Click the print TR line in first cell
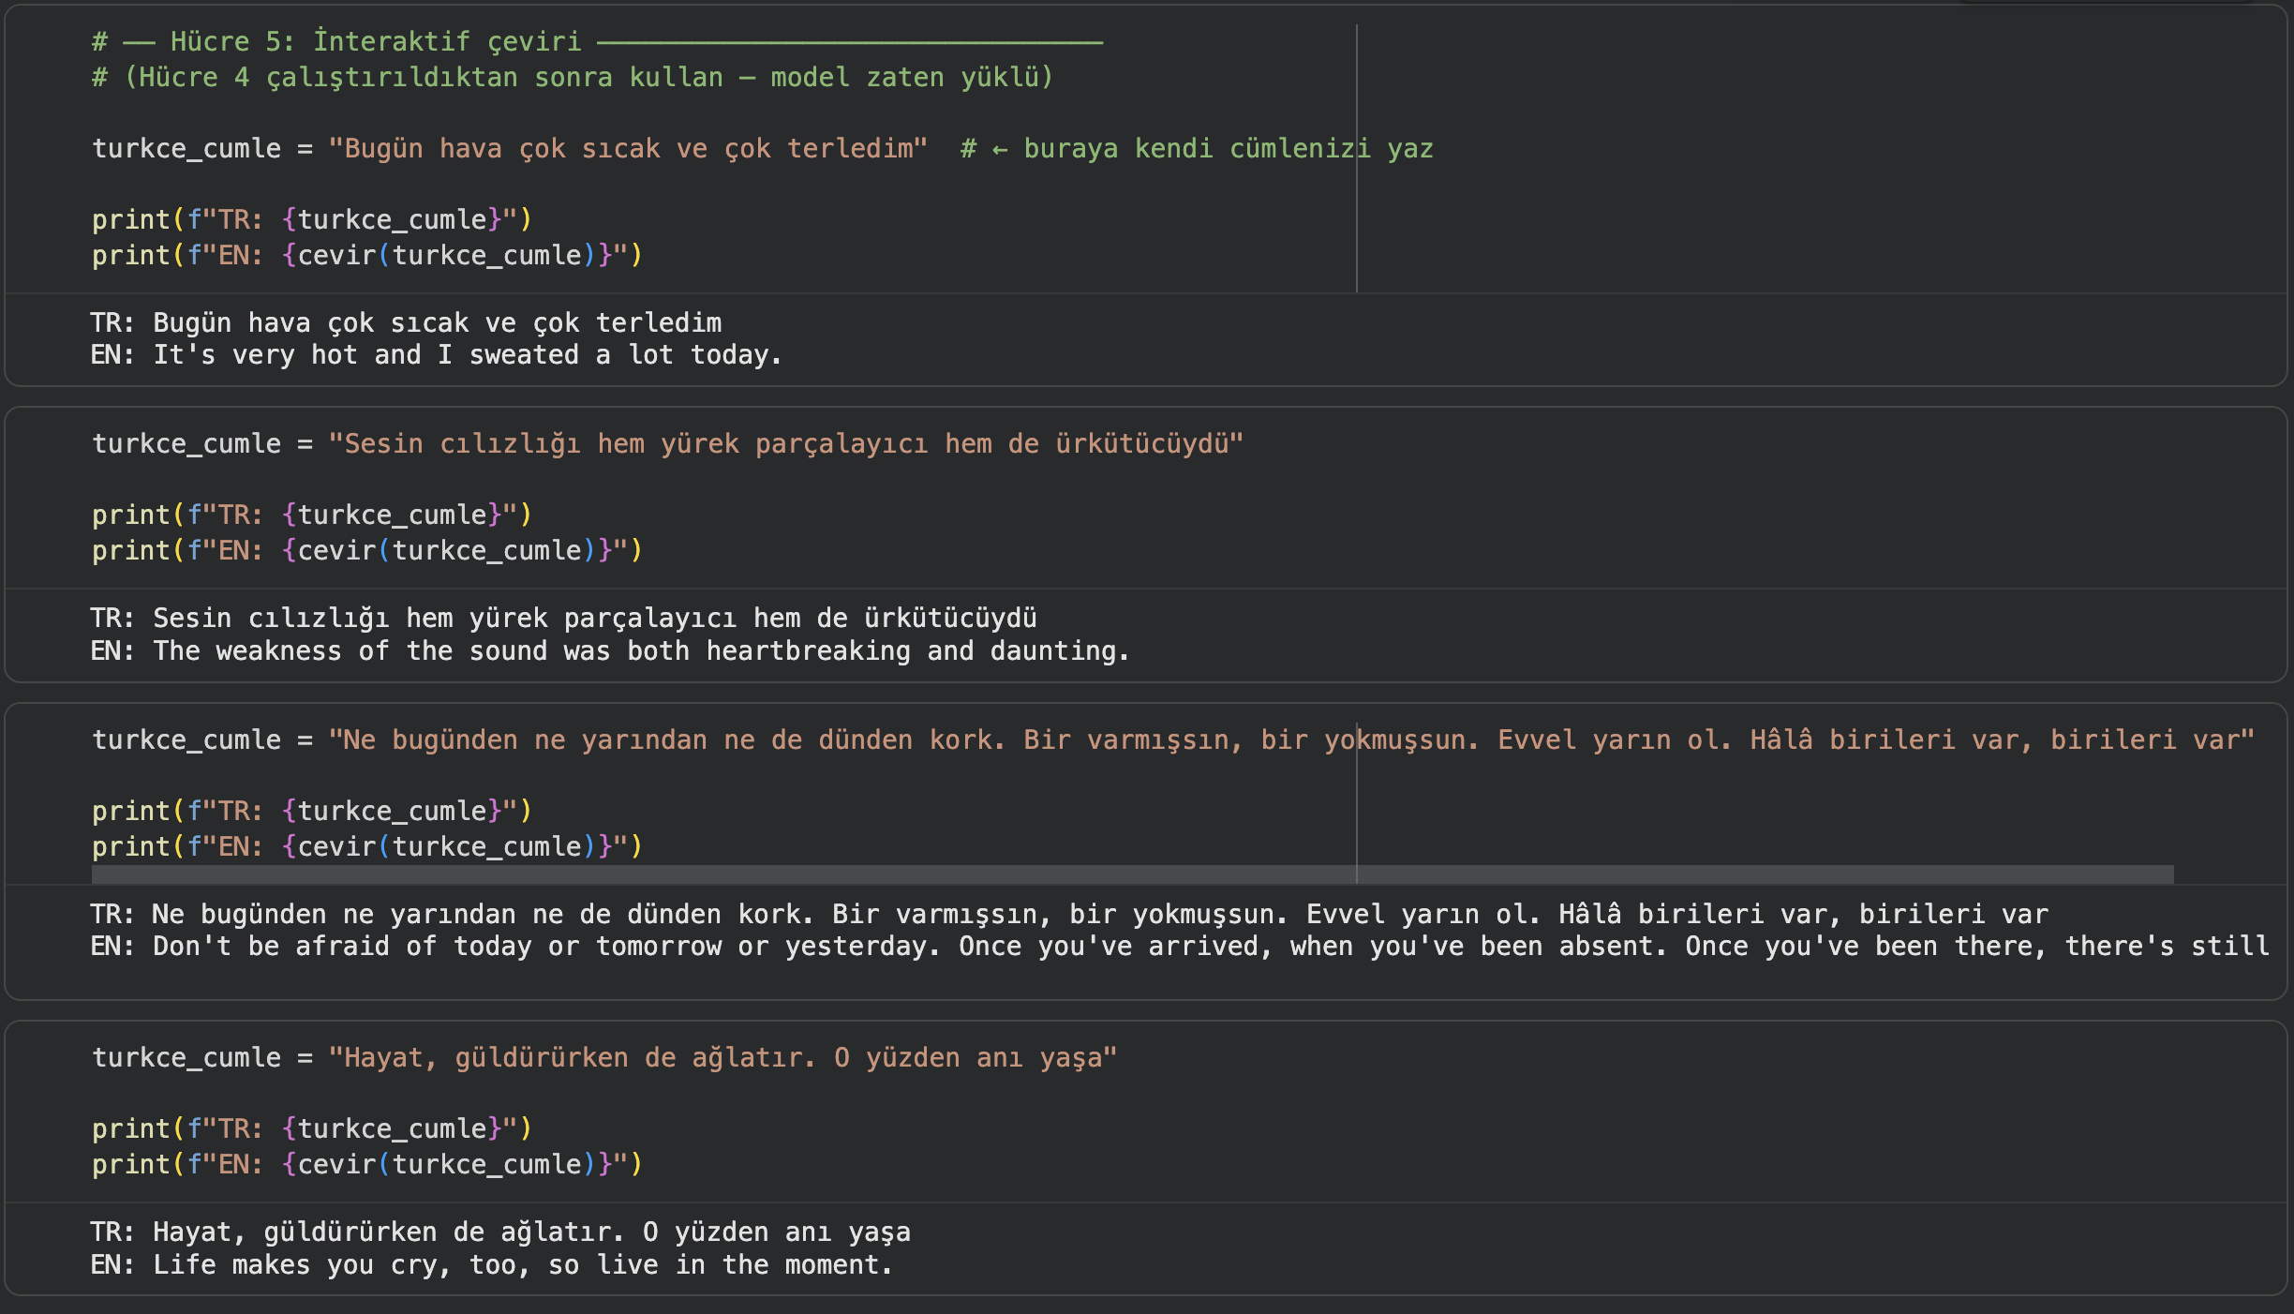This screenshot has height=1314, width=2294. tap(312, 219)
